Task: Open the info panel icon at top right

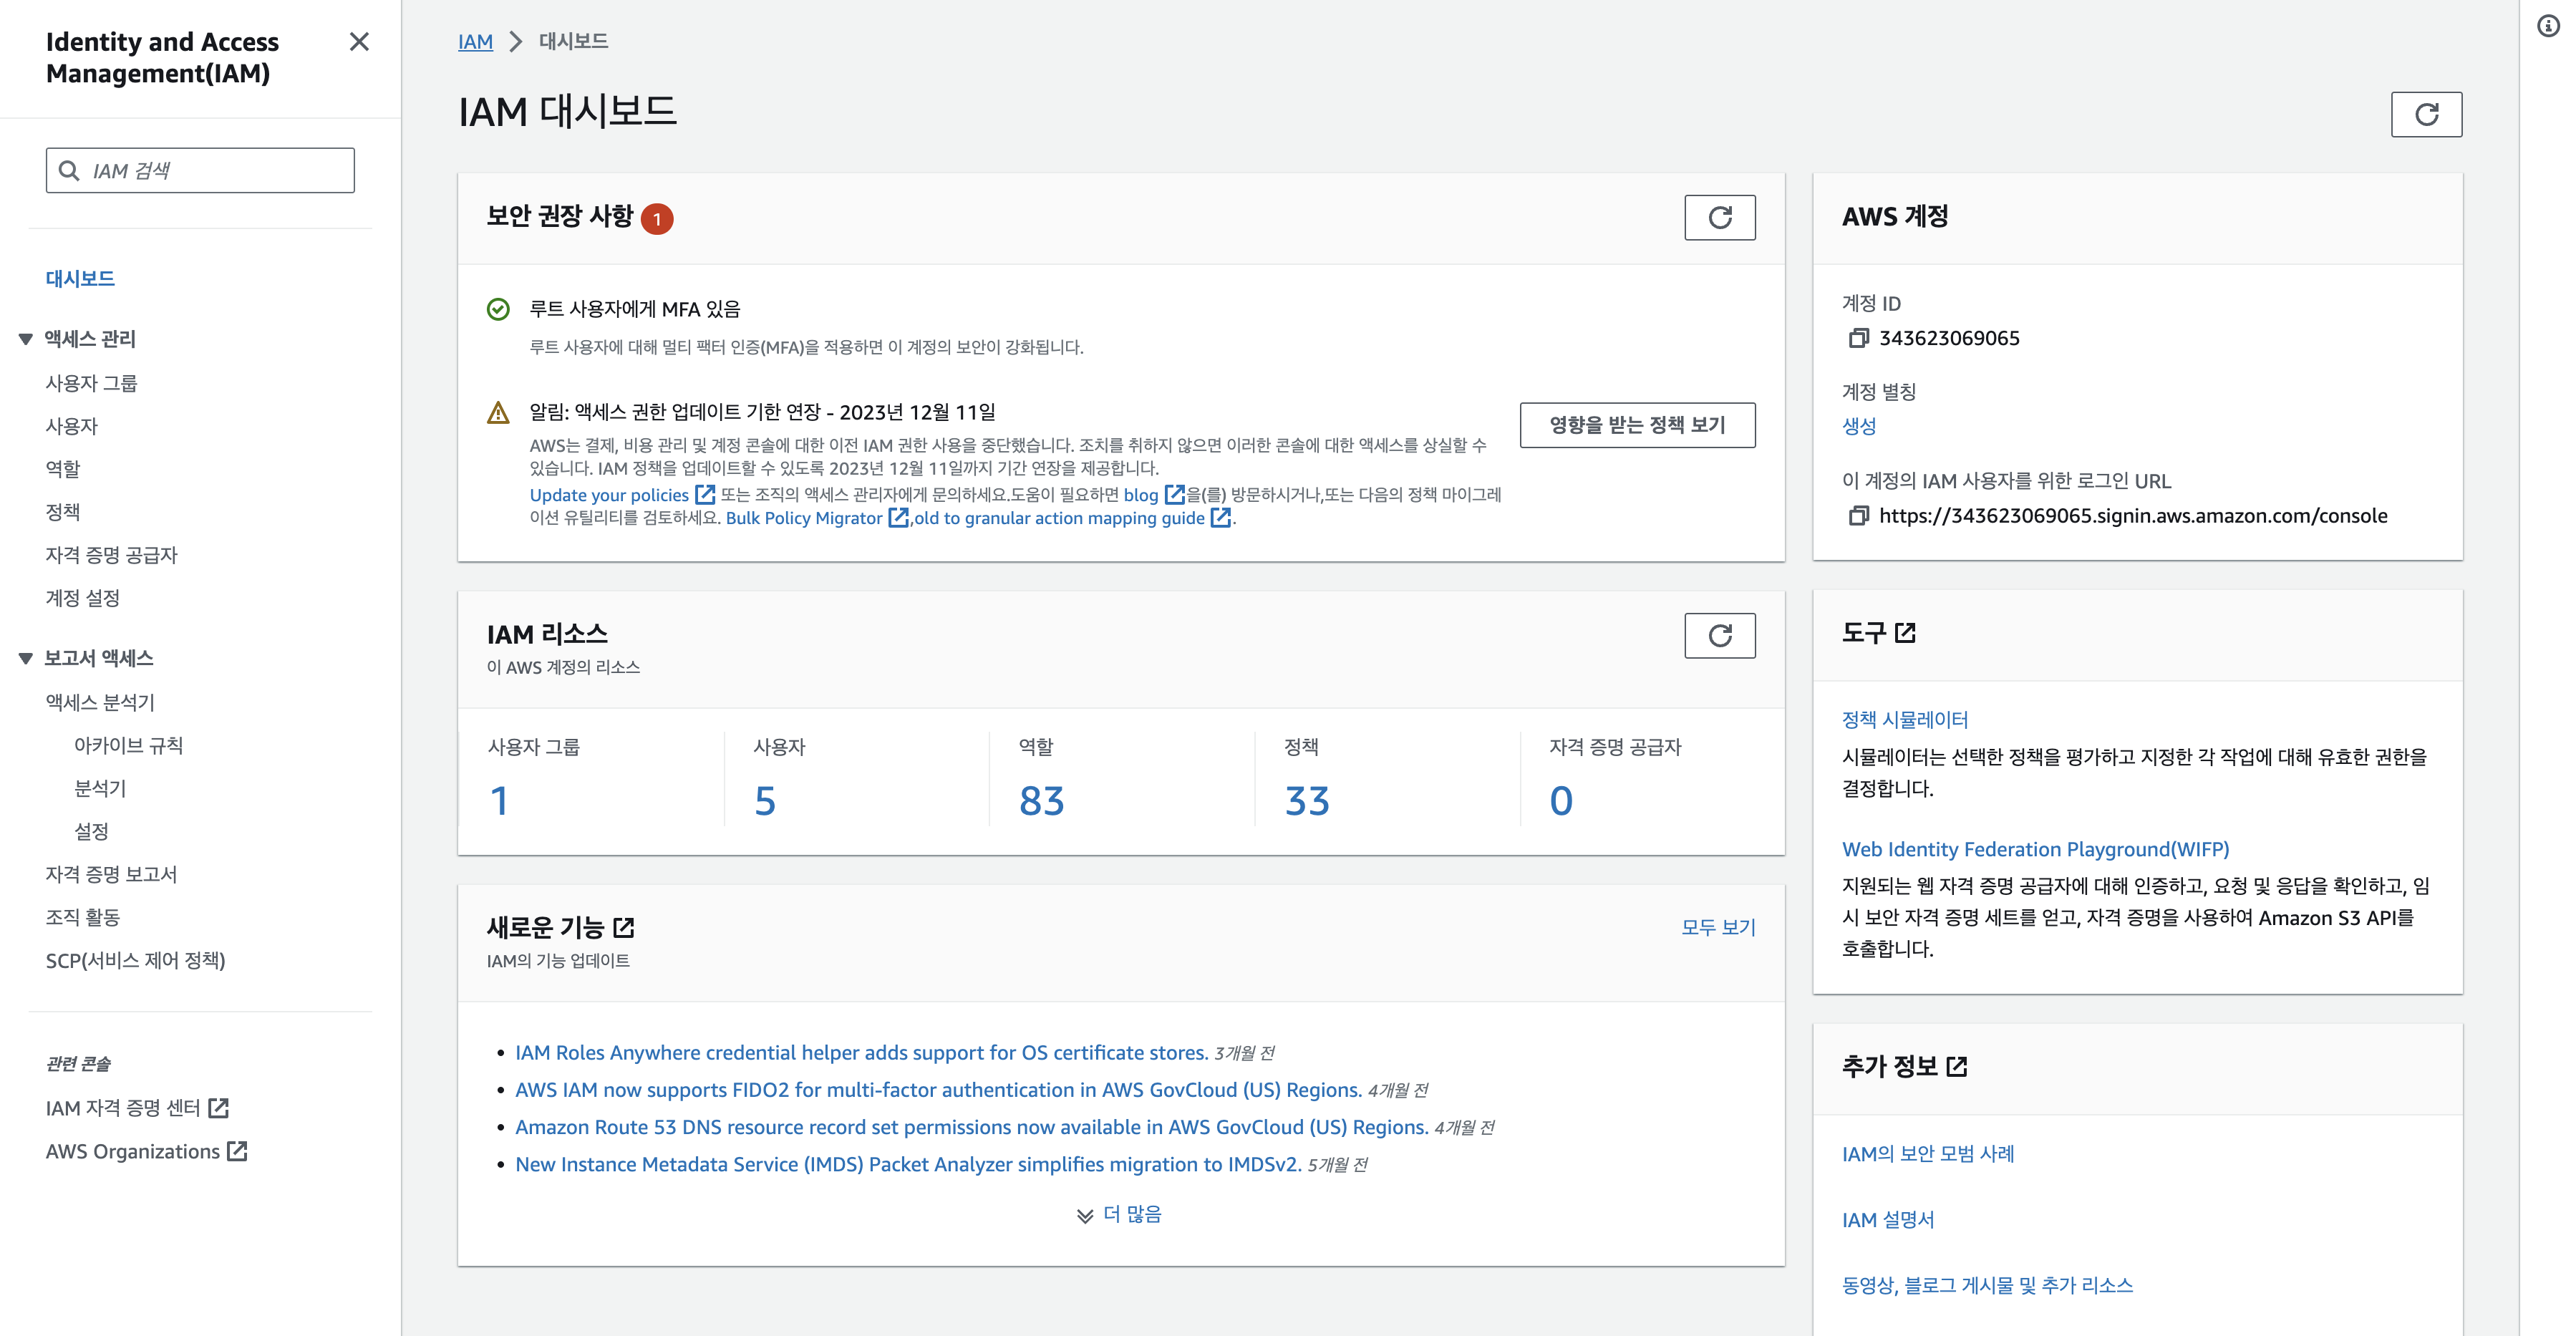Action: [x=2548, y=27]
